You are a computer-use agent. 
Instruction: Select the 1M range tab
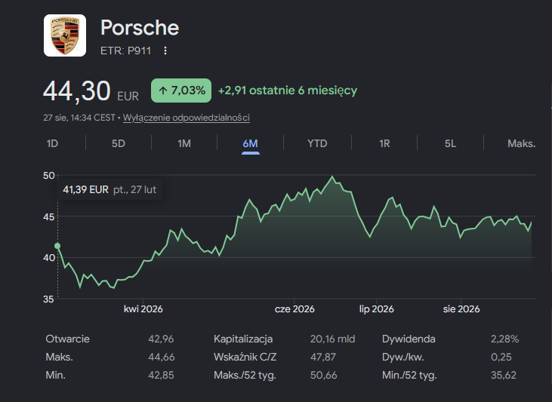pyautogui.click(x=184, y=143)
